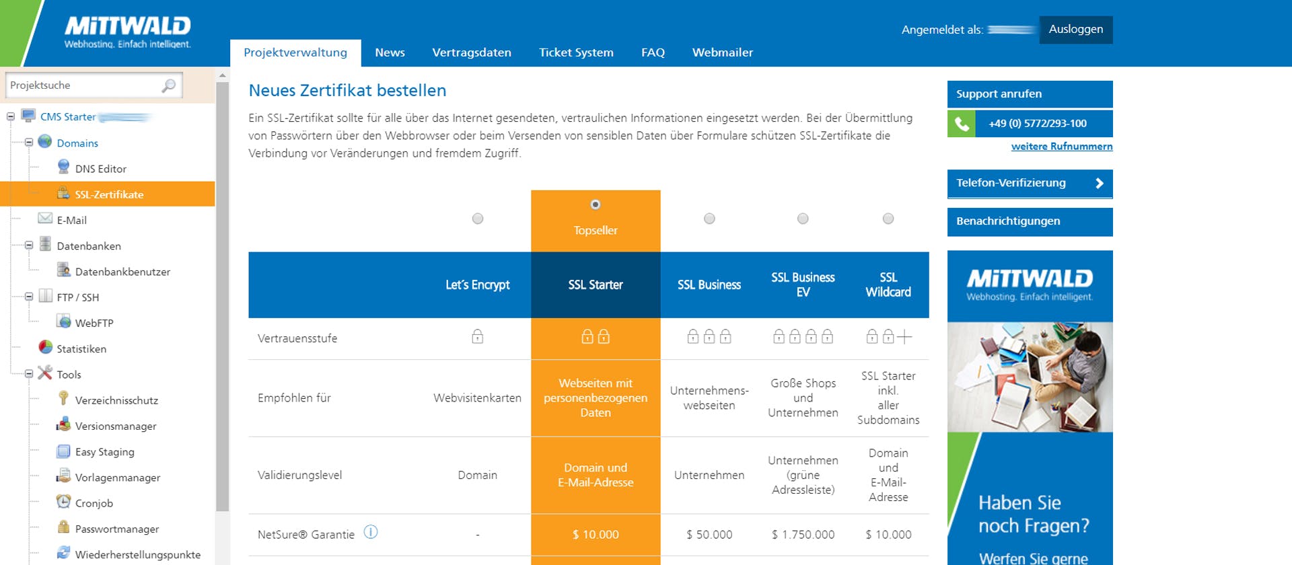This screenshot has width=1292, height=565.
Task: Click the magnifier icon in Projektsuche
Action: [168, 85]
